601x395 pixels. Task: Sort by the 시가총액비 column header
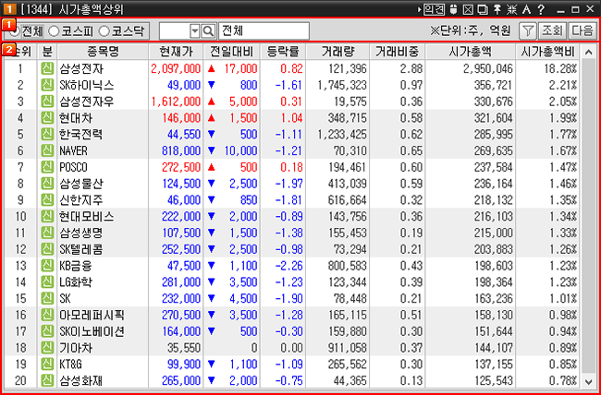click(x=547, y=52)
